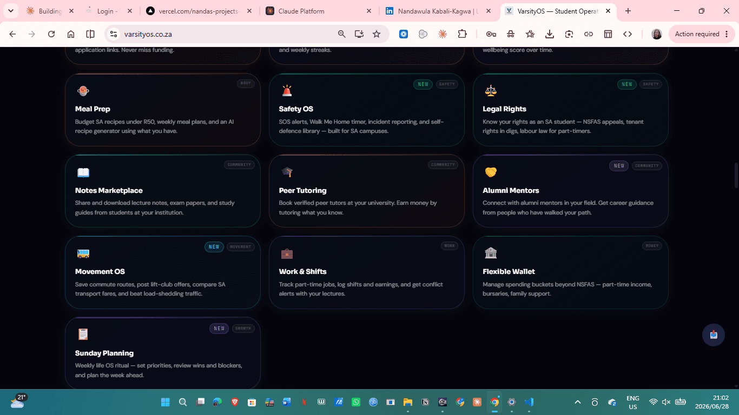This screenshot has width=739, height=415.
Task: Click the volume muted tray icon
Action: point(667,402)
